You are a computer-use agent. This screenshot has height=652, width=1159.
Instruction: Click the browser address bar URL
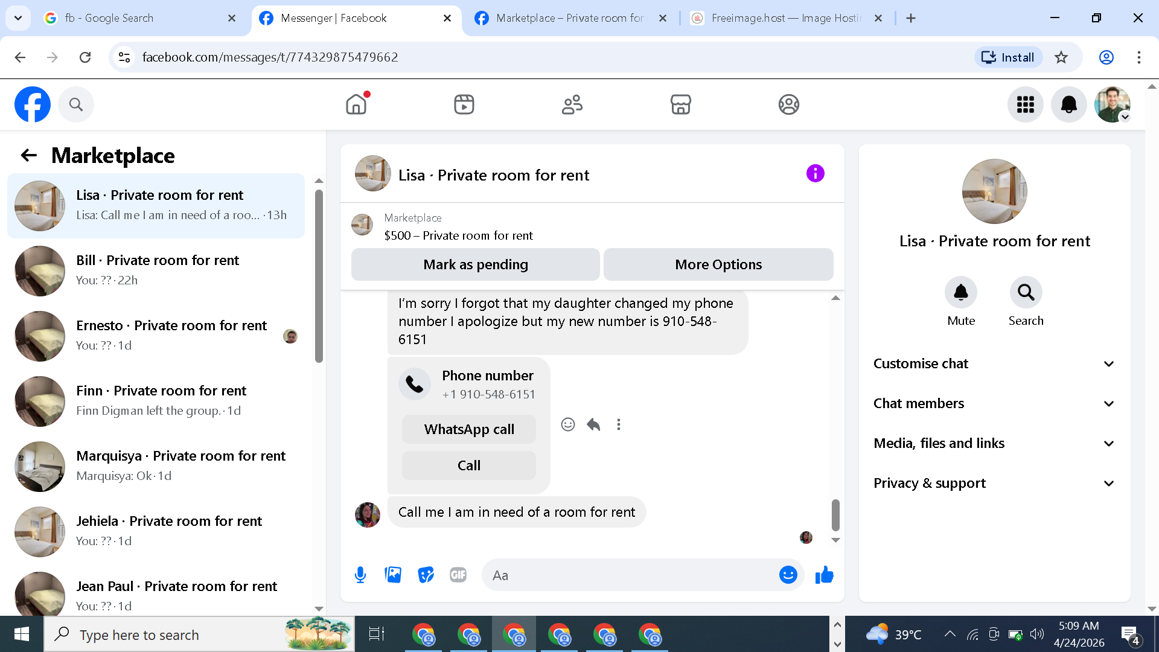[x=270, y=57]
